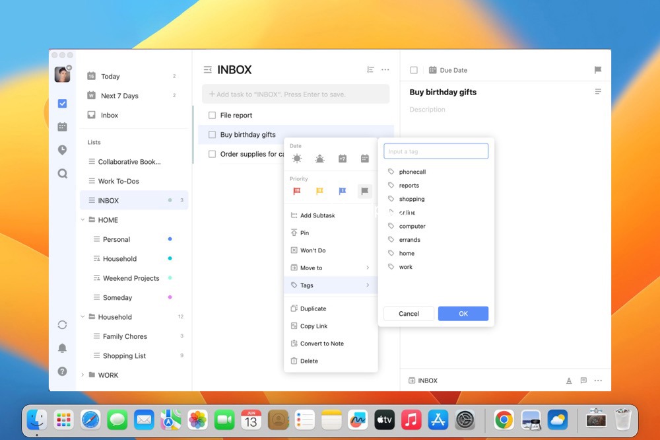660x440 pixels.
Task: Click priority flag icon in task detail header
Action: point(598,70)
